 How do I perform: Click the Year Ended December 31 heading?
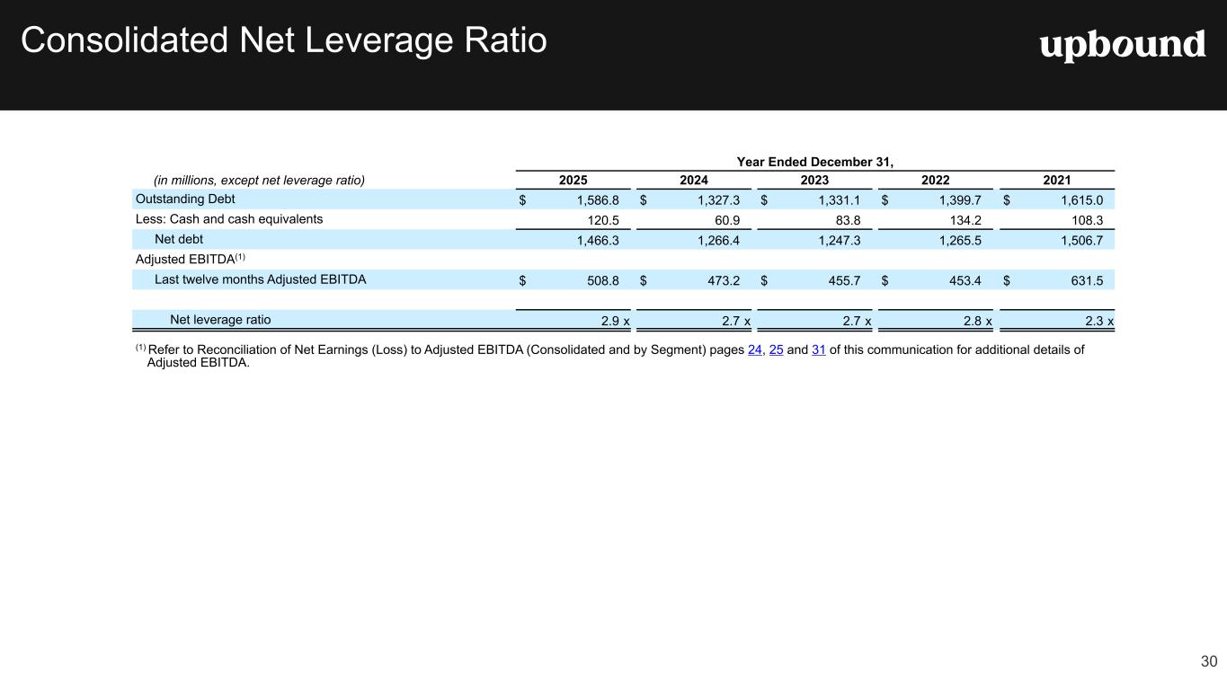[x=814, y=162]
